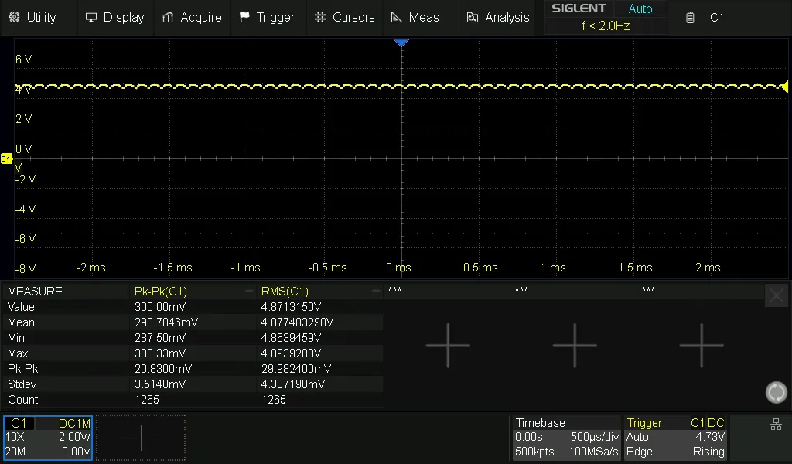792x464 pixels.
Task: Select the Analysis menu
Action: coord(498,17)
